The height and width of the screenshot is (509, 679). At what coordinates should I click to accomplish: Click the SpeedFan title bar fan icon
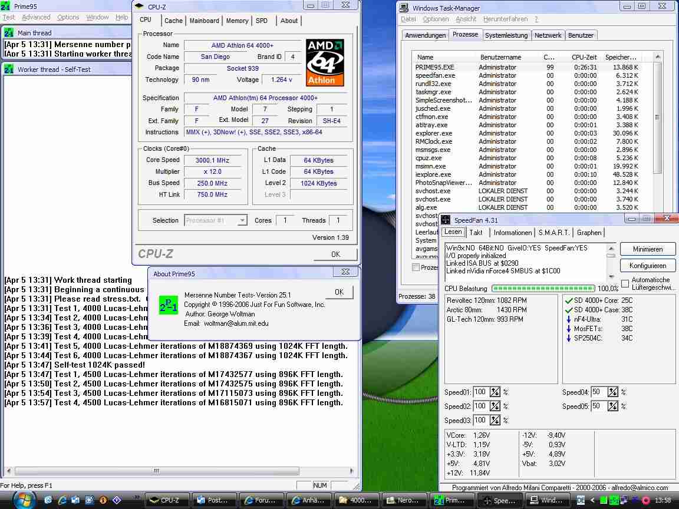[446, 220]
